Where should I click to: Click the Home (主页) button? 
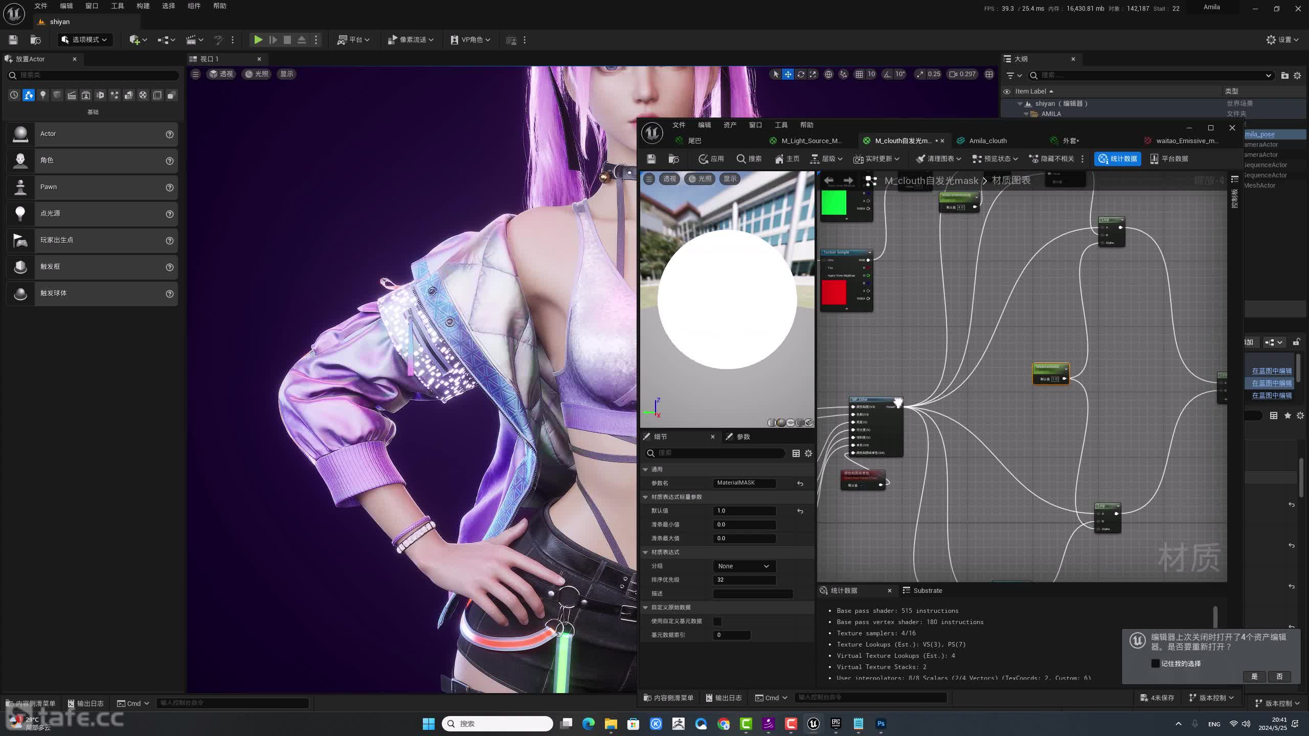point(787,159)
